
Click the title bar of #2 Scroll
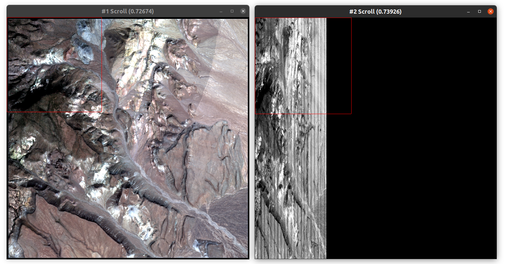point(375,11)
